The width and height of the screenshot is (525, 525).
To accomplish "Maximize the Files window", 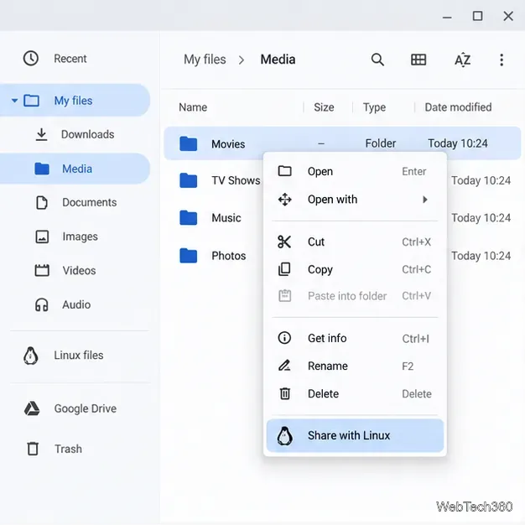I will click(477, 16).
